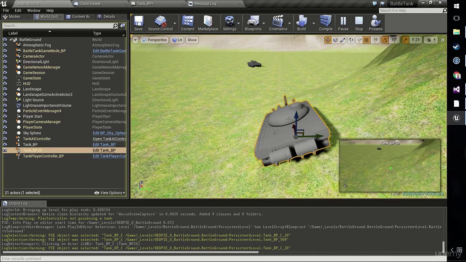Toggle visibility of Sky Sphere
This screenshot has width=466, height=262.
point(5,133)
